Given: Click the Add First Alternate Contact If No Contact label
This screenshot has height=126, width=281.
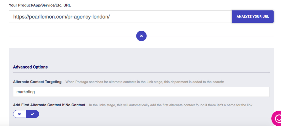Looking at the screenshot, I should click(49, 105).
